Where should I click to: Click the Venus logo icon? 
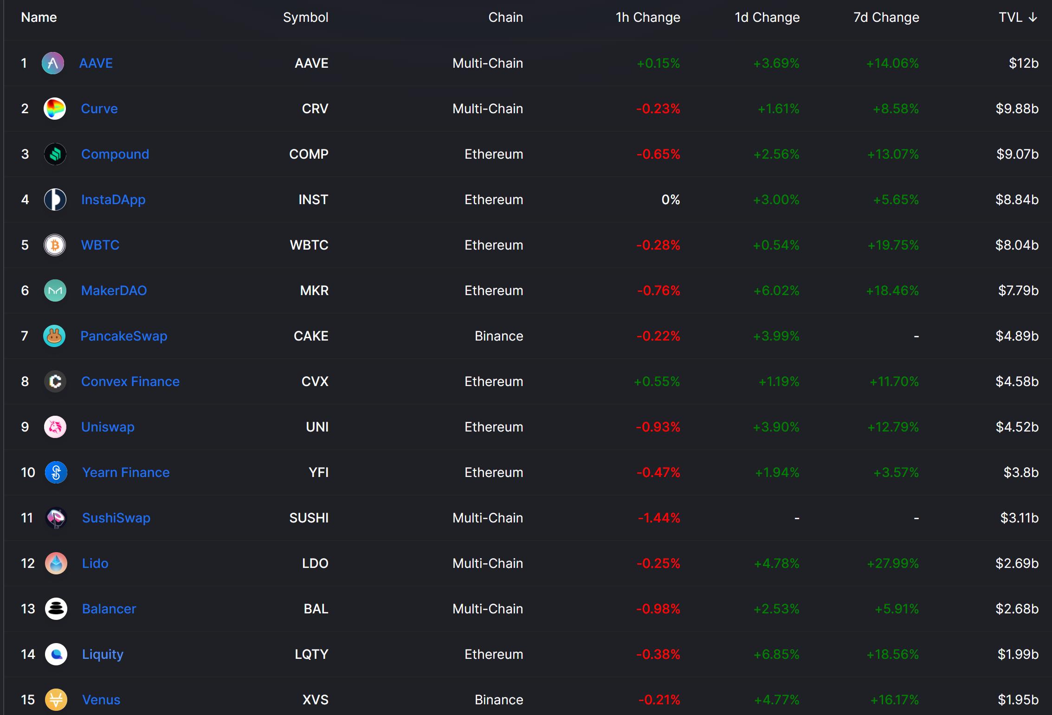click(56, 700)
